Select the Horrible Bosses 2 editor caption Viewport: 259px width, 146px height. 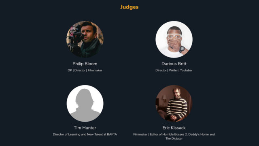[x=174, y=136]
